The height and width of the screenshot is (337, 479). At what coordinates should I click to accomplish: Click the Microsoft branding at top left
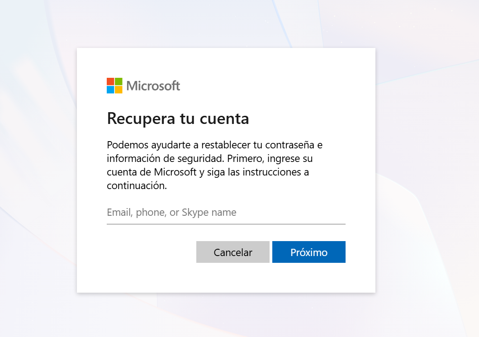(x=143, y=85)
